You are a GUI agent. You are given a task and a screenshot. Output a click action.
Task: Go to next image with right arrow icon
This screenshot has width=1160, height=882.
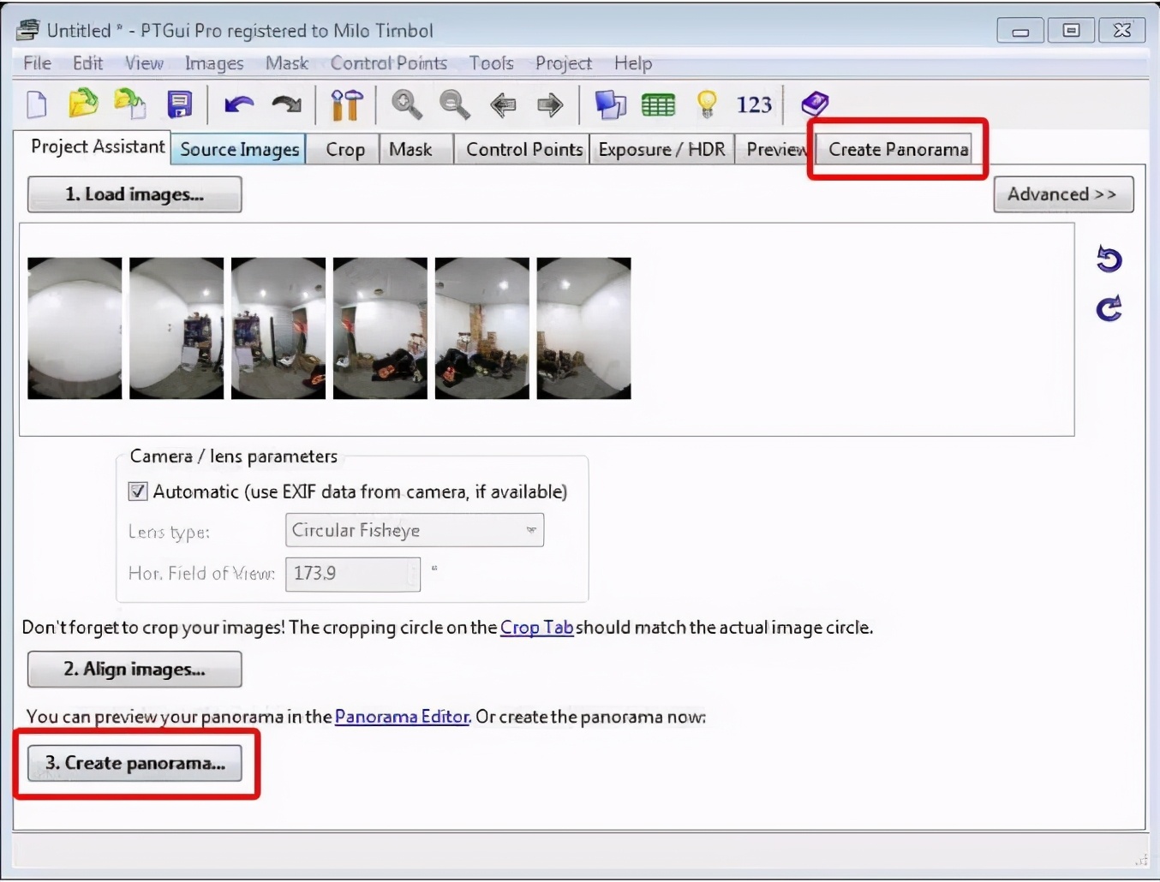550,105
